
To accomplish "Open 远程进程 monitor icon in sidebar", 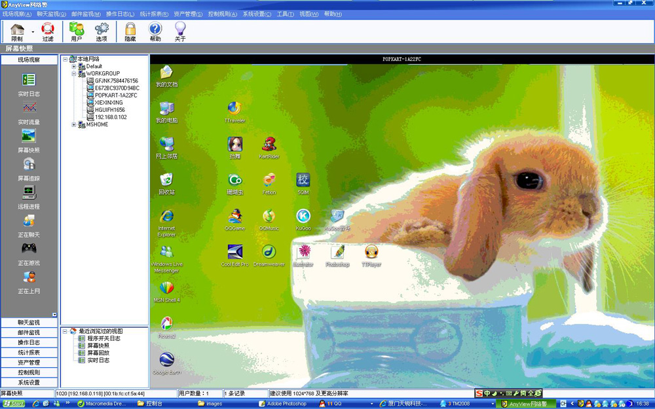I will 29,197.
